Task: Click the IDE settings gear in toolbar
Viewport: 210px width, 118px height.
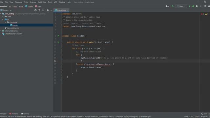Action: [x=209, y=6]
